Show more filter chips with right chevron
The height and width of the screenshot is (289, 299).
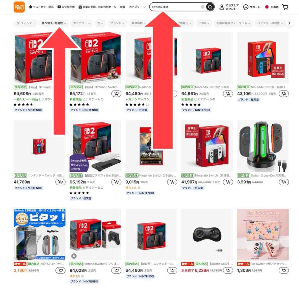pyautogui.click(x=289, y=23)
